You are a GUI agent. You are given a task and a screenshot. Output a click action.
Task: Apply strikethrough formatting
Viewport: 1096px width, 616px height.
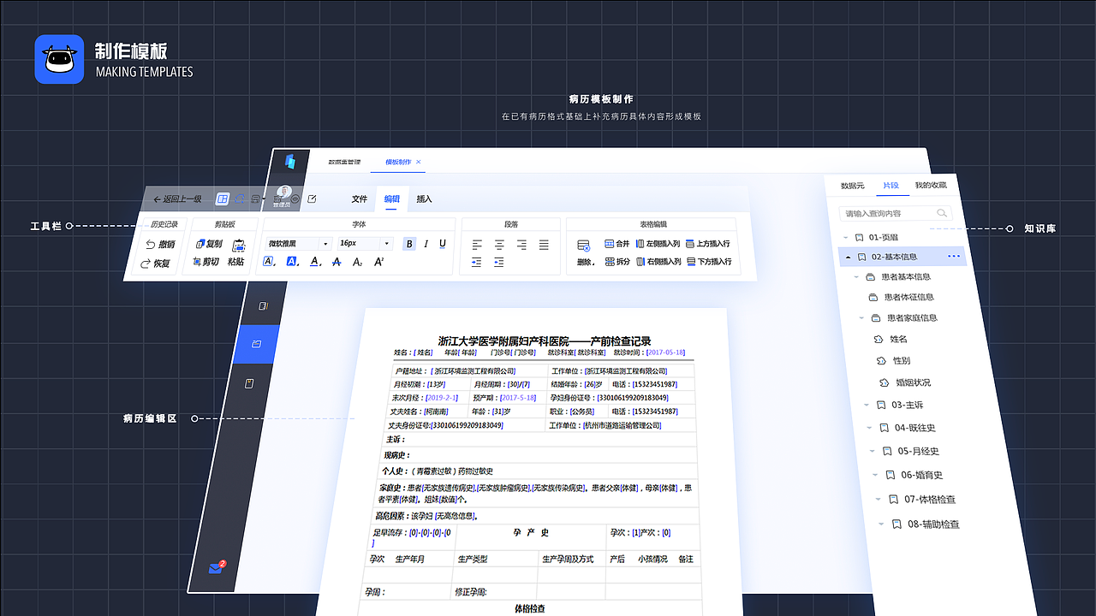pos(337,262)
